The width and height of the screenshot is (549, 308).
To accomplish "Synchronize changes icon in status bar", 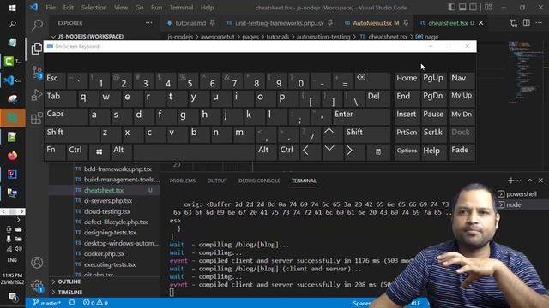I will point(72,303).
